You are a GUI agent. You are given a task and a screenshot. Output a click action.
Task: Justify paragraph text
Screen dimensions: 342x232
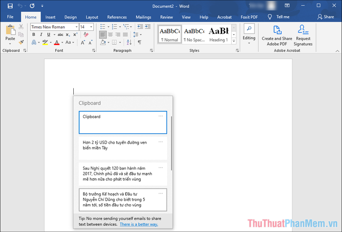[125, 35]
